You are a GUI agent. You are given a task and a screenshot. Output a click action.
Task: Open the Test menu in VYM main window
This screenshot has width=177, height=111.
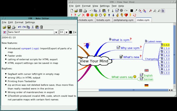point(114,6)
